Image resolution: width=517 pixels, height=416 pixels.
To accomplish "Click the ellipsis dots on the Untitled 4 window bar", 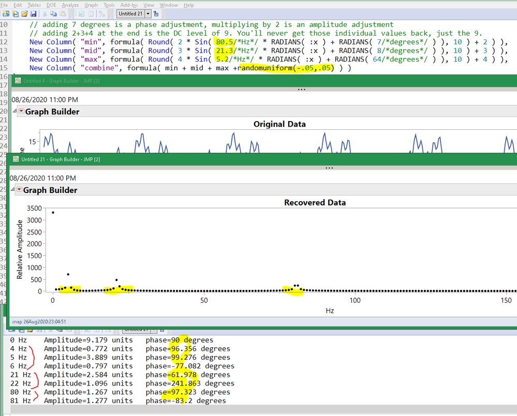I will coord(302,88).
